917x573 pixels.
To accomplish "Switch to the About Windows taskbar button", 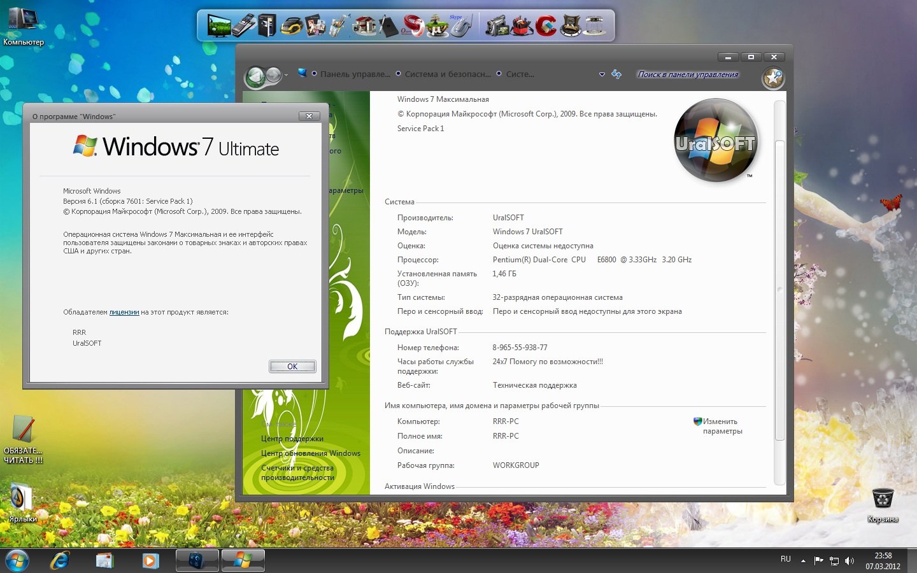I will (x=243, y=561).
